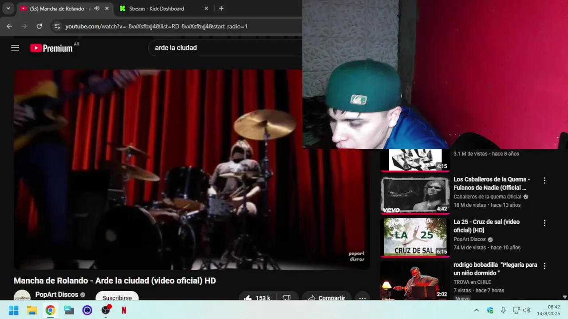Open the YouTube hamburger guide menu
568x319 pixels.
click(x=15, y=48)
